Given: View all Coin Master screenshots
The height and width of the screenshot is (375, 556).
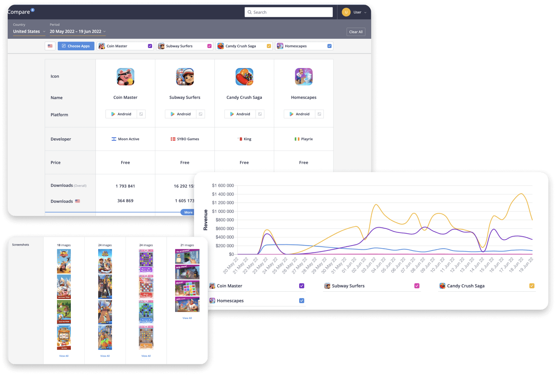Looking at the screenshot, I should (64, 356).
